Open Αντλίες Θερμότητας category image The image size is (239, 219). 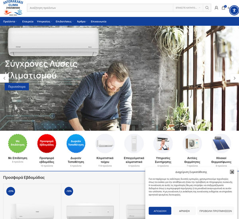coord(192,143)
